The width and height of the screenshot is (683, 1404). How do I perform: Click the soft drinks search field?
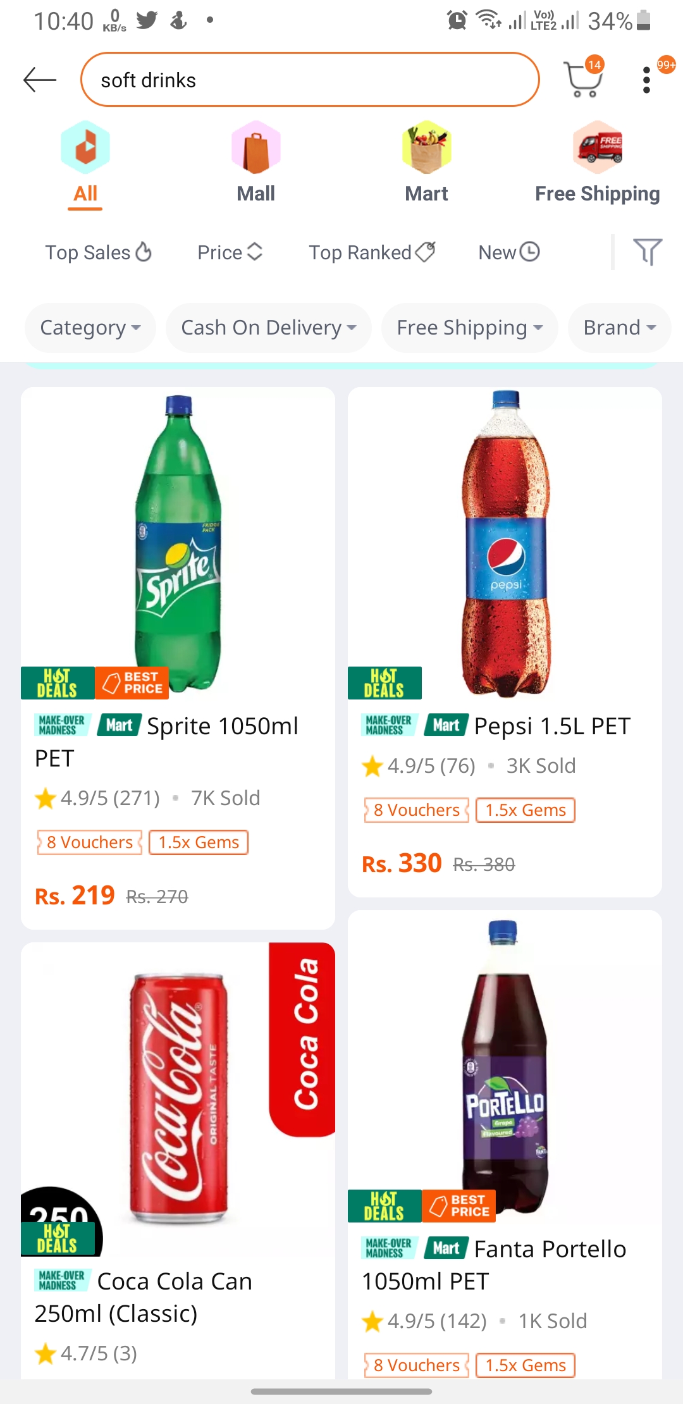coord(310,80)
